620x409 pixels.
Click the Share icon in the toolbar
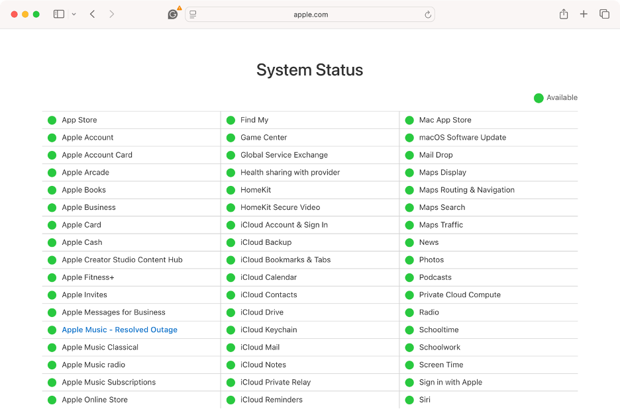[x=564, y=14]
